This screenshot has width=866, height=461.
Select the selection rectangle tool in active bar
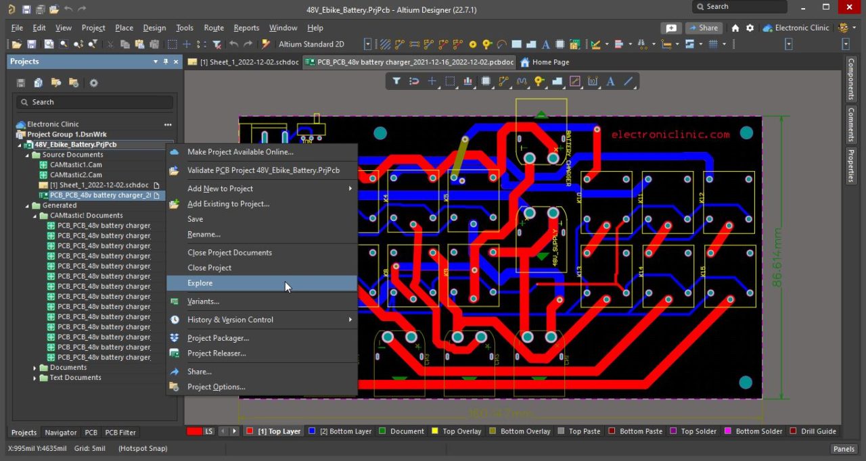click(x=450, y=81)
